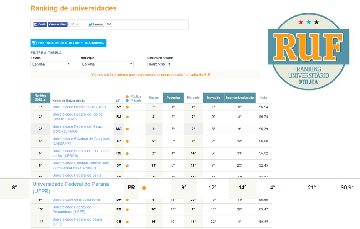Click the tweet count bubble '266'
Viewport: 360px width, 229px height.
coord(109,24)
